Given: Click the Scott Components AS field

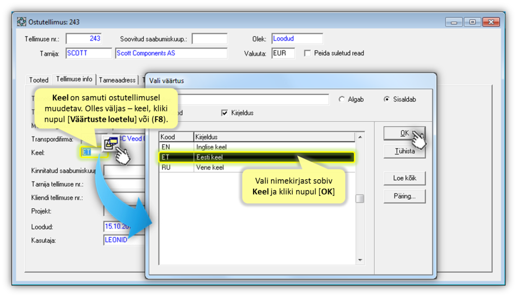Looking at the screenshot, I should click(x=171, y=53).
